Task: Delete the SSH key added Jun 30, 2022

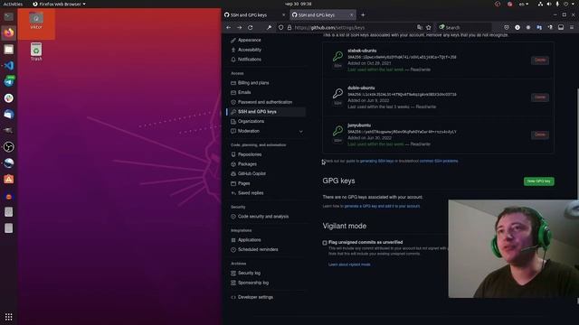Action: pyautogui.click(x=540, y=135)
